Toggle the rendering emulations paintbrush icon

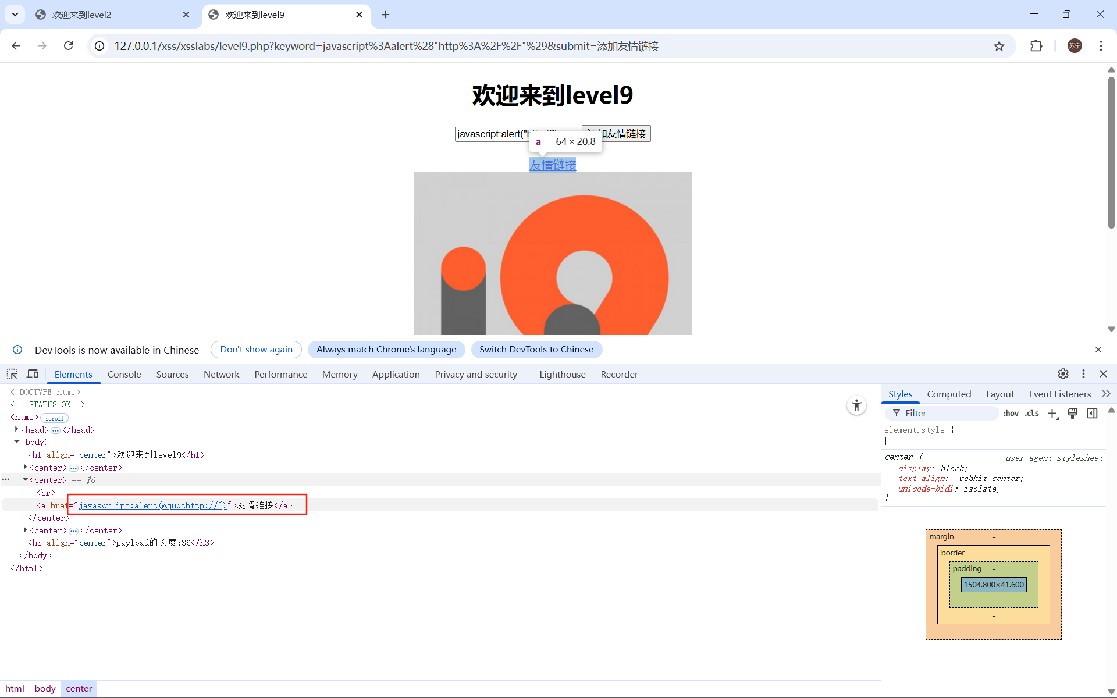(x=1072, y=413)
